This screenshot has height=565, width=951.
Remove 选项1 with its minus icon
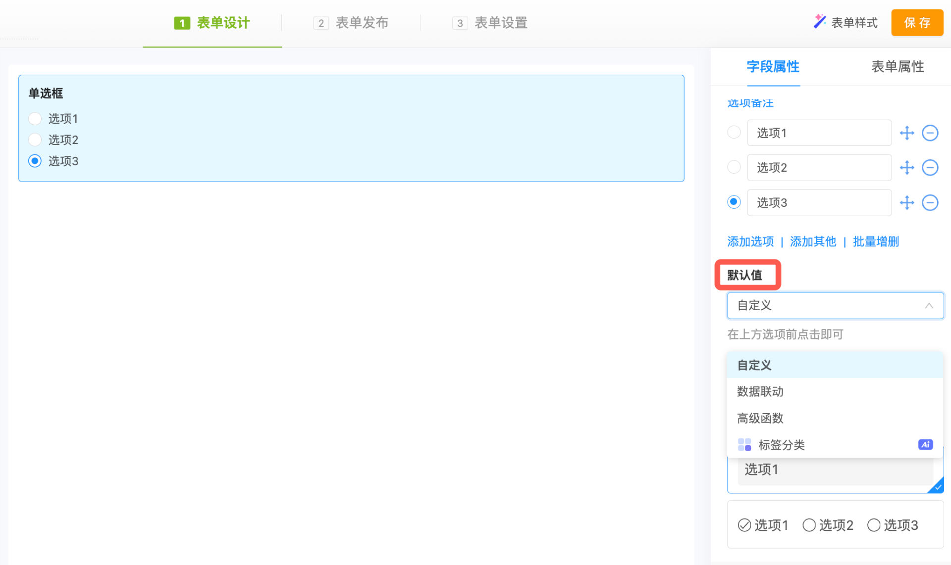[930, 133]
